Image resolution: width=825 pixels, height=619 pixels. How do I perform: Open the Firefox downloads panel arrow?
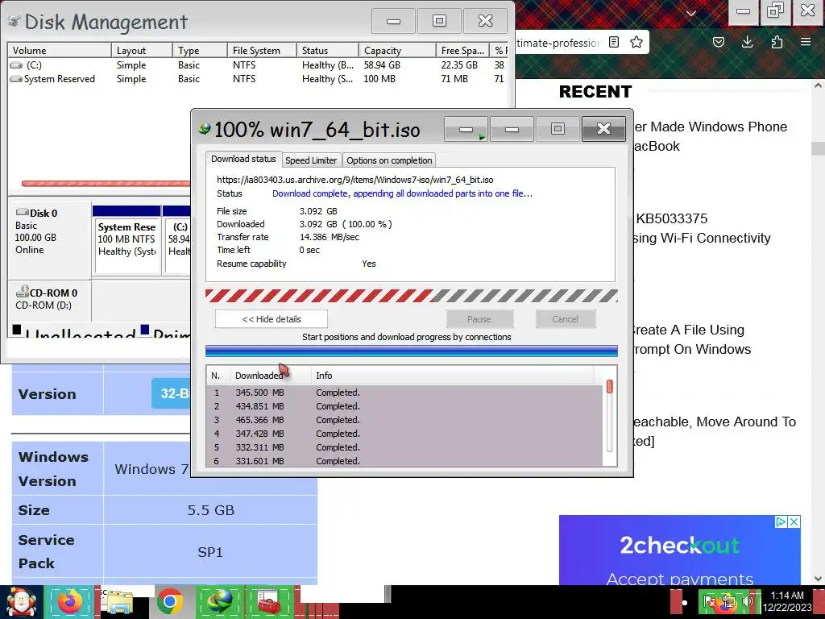point(747,42)
